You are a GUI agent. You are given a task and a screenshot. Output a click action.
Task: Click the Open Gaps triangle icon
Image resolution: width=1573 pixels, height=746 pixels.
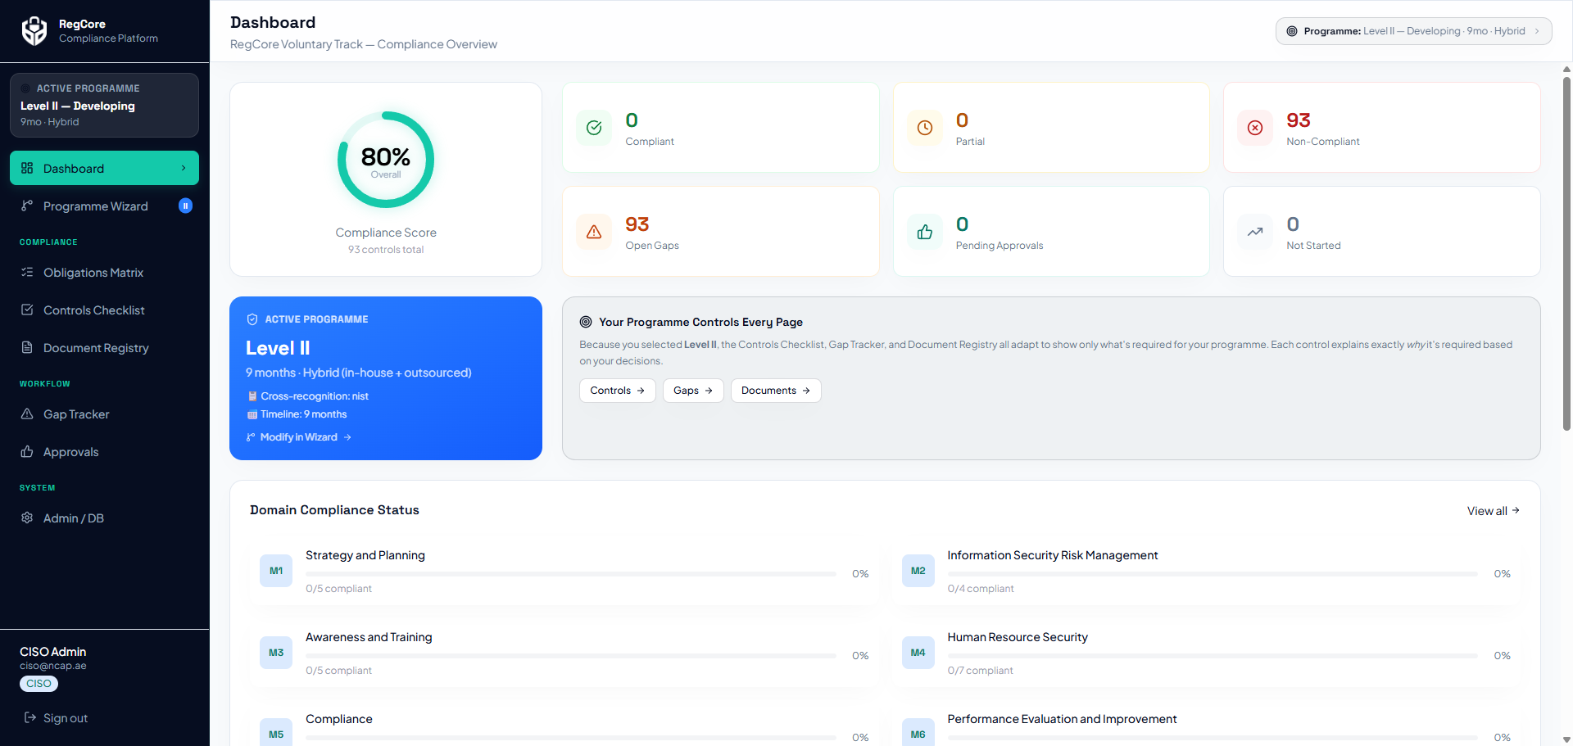pyautogui.click(x=594, y=232)
